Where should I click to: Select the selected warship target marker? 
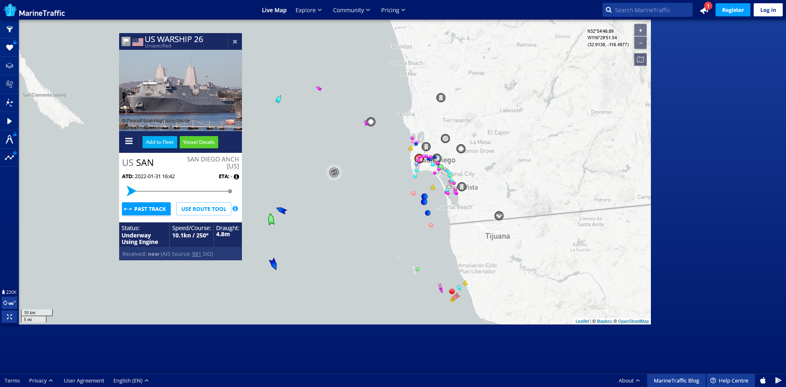pyautogui.click(x=334, y=172)
